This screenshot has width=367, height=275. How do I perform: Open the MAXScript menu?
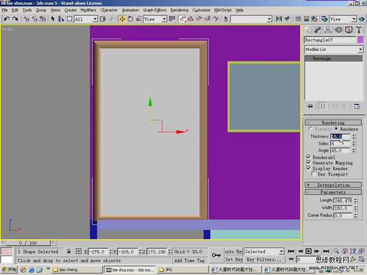(223, 10)
